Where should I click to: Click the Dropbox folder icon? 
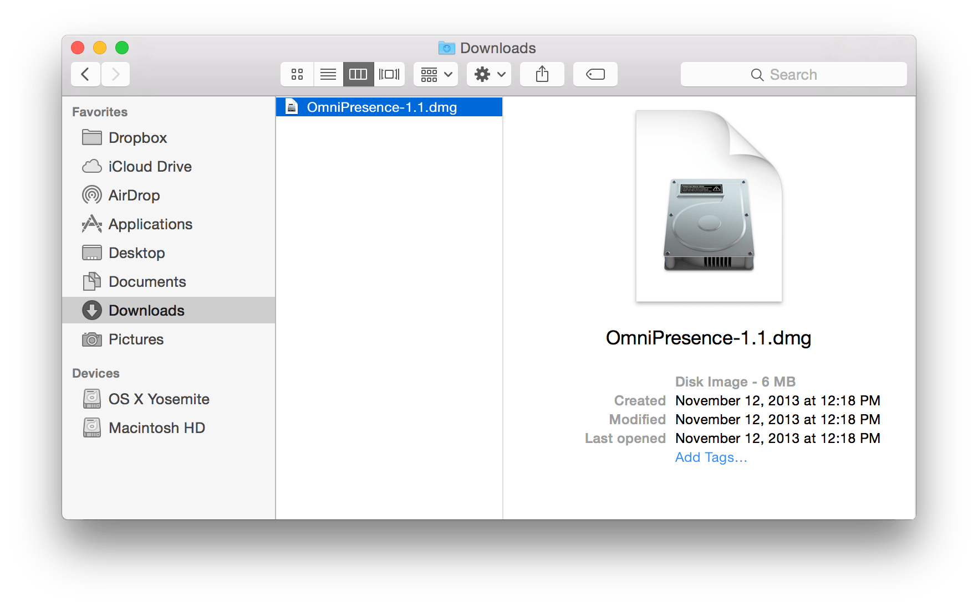(x=92, y=137)
